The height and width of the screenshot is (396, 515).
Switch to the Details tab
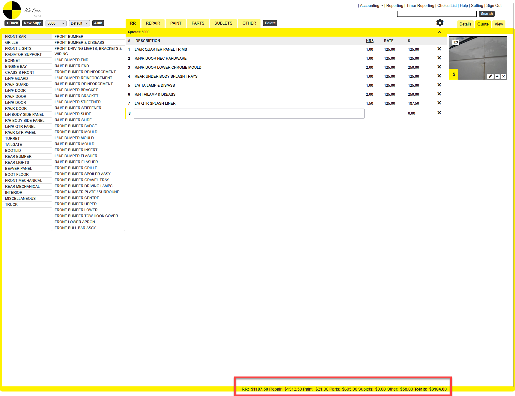coord(465,24)
